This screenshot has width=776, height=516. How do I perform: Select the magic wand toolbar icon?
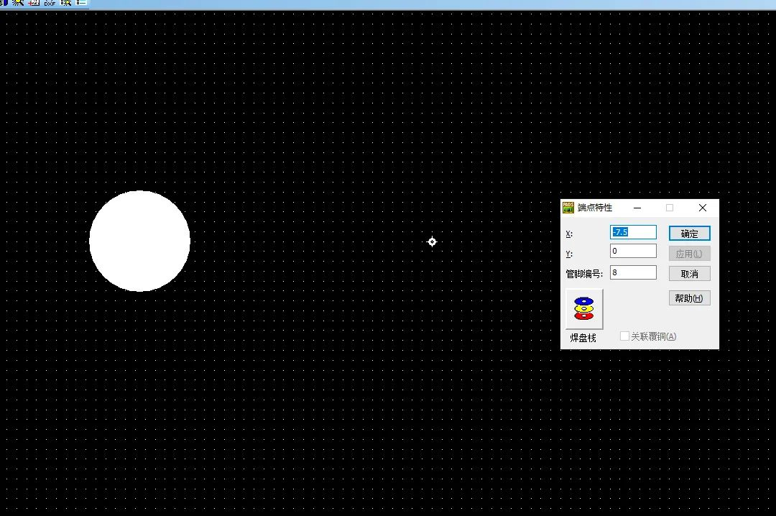(18, 3)
